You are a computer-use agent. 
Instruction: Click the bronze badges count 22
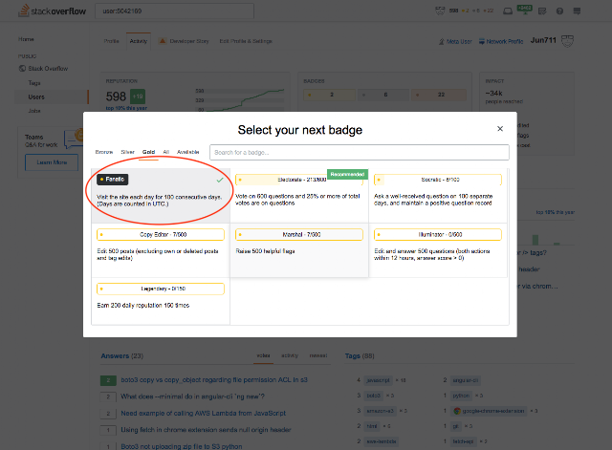click(439, 95)
